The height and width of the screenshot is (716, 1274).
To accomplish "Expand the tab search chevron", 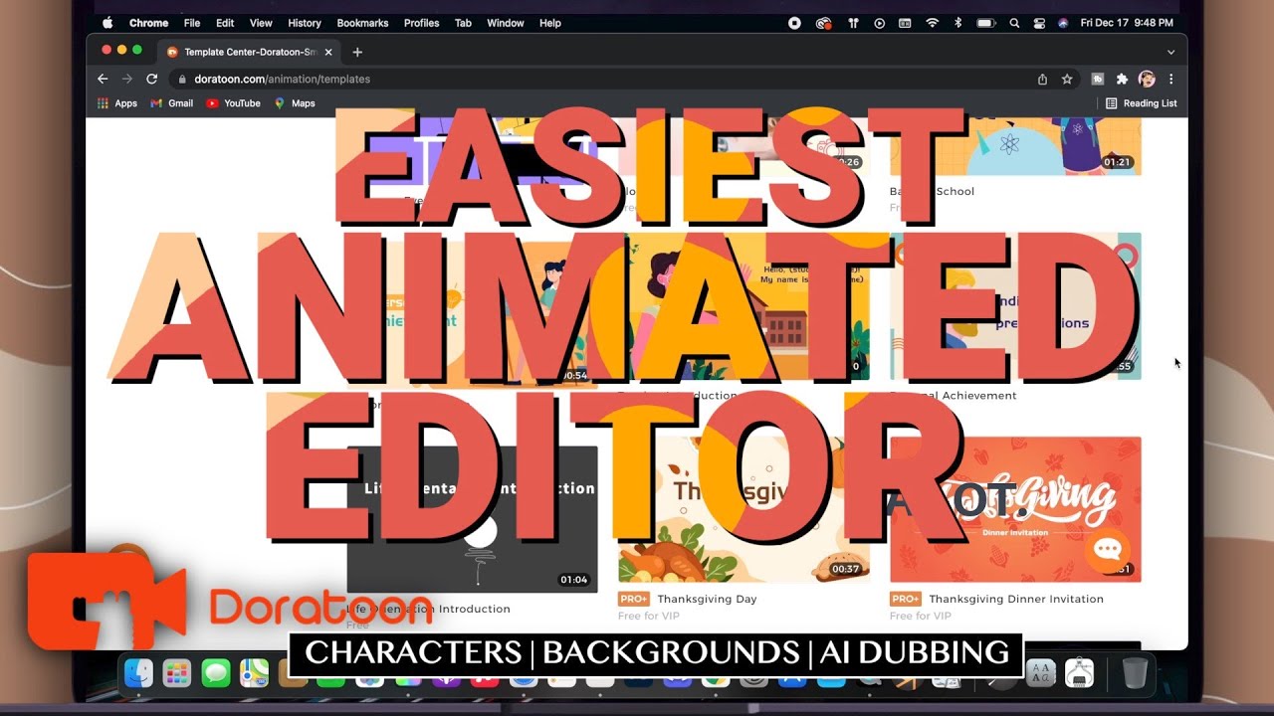I will (1171, 52).
